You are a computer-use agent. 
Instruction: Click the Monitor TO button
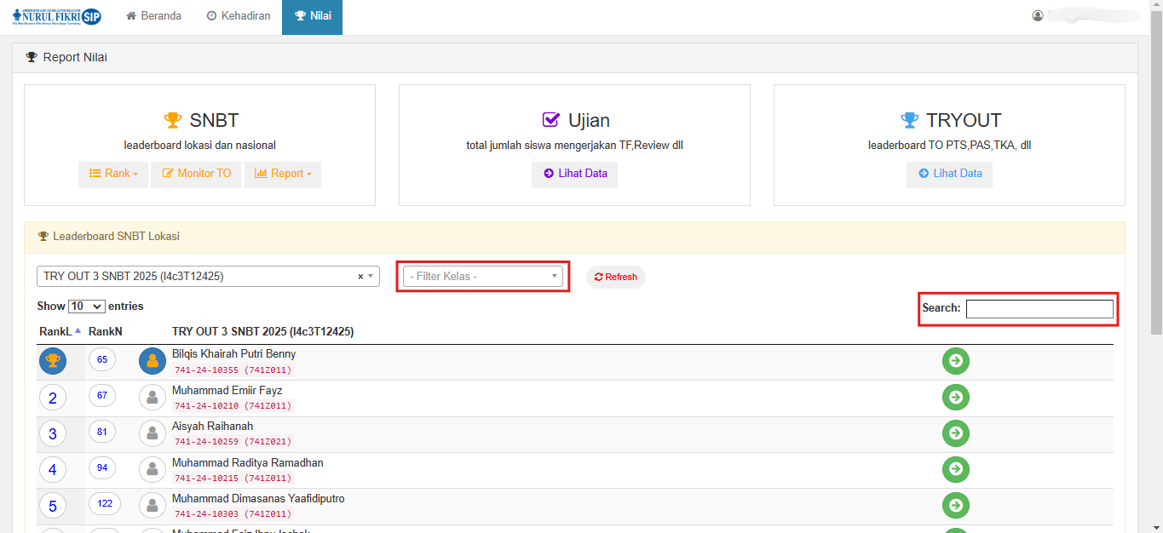[196, 174]
